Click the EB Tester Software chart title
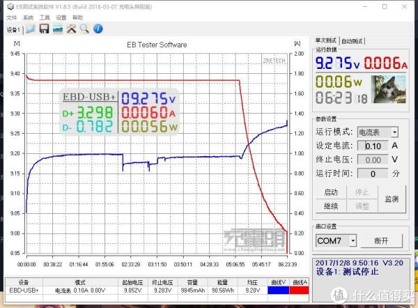The image size is (418, 308). [x=157, y=45]
